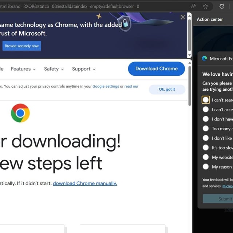Screen dimensions: 233x233
Task: Open the Extensions puzzle icon
Action: click(222, 6)
